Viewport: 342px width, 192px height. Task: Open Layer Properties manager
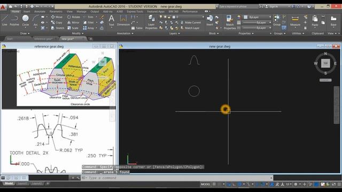151,22
